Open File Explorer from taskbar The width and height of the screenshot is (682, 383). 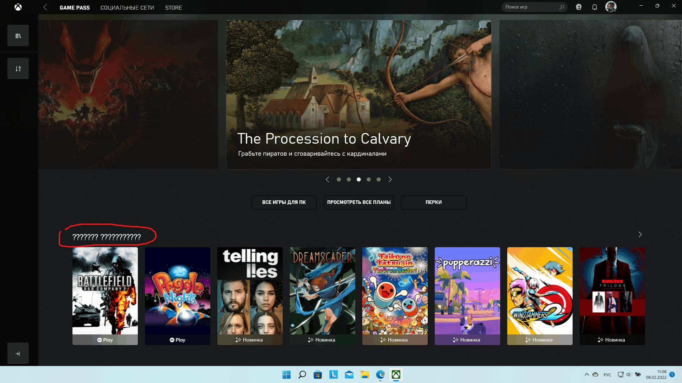tap(364, 374)
